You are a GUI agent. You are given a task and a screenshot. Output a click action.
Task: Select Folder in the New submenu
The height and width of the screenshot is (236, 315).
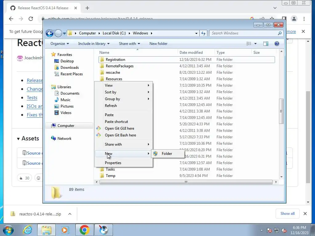tap(168, 154)
